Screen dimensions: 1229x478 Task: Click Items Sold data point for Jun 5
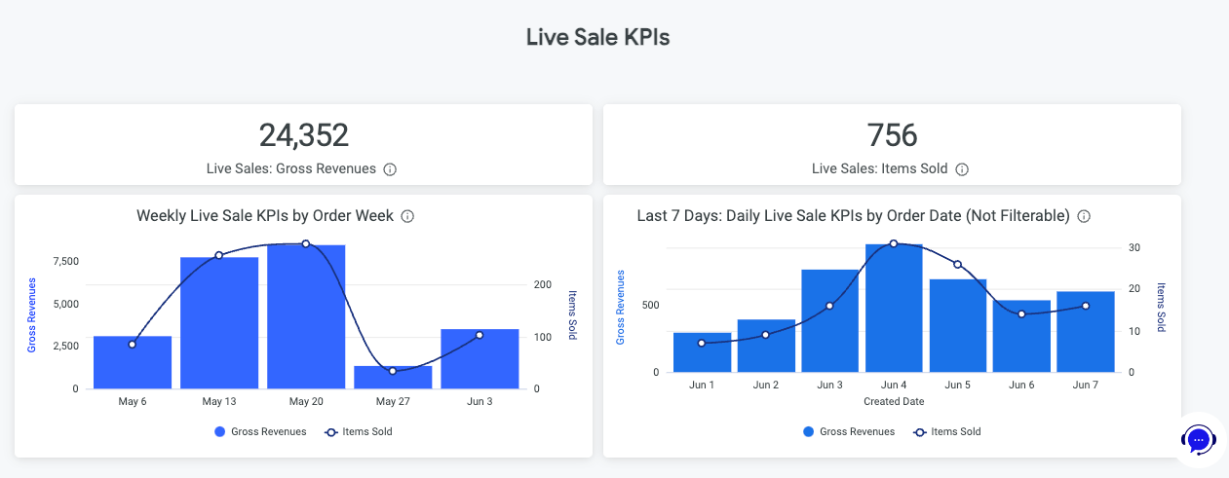coord(957,265)
